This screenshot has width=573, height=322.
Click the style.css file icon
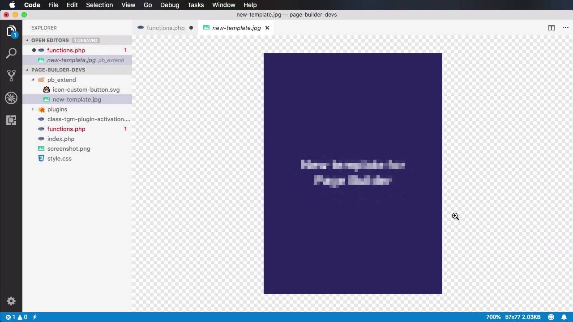(x=41, y=158)
